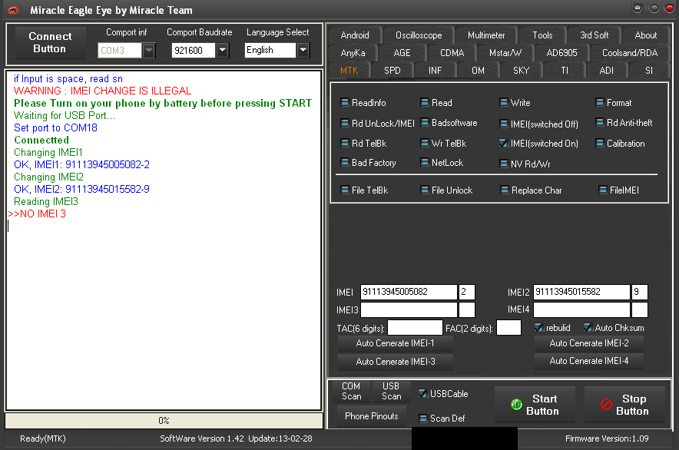Enable the FileIMEI option
679x450 pixels.
click(x=618, y=190)
